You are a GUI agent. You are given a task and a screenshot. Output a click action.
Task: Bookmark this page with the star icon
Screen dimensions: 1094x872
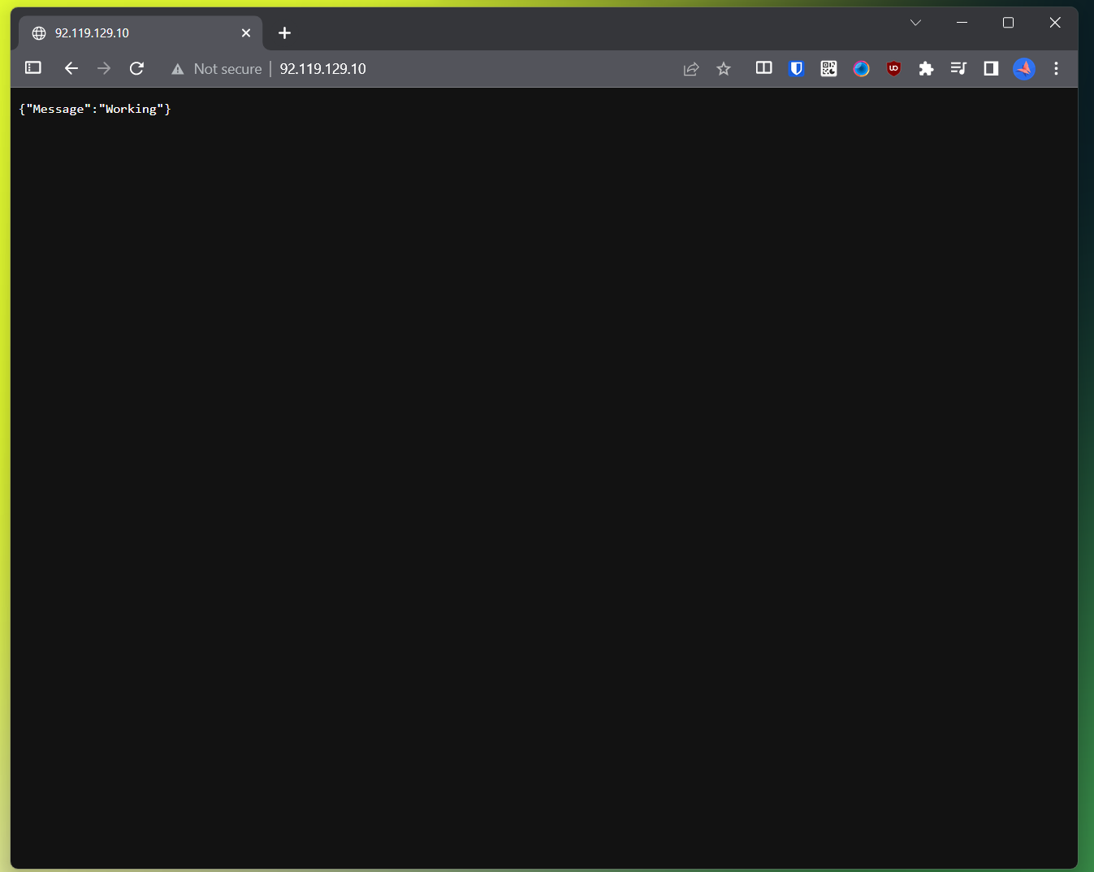tap(724, 69)
